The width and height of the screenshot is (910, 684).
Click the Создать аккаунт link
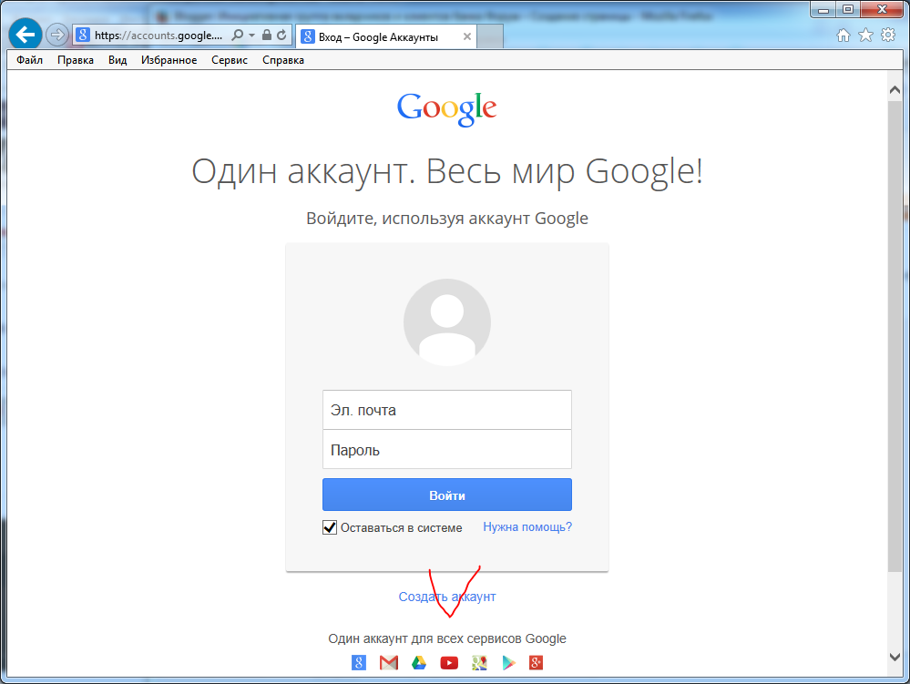(446, 596)
